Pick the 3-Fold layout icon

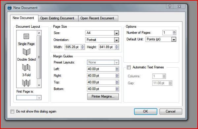point(26,67)
